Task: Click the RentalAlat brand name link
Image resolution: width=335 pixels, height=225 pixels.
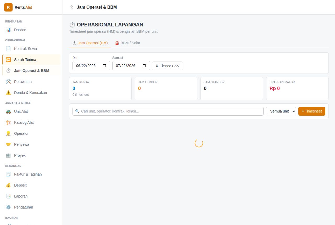Action: pyautogui.click(x=23, y=7)
